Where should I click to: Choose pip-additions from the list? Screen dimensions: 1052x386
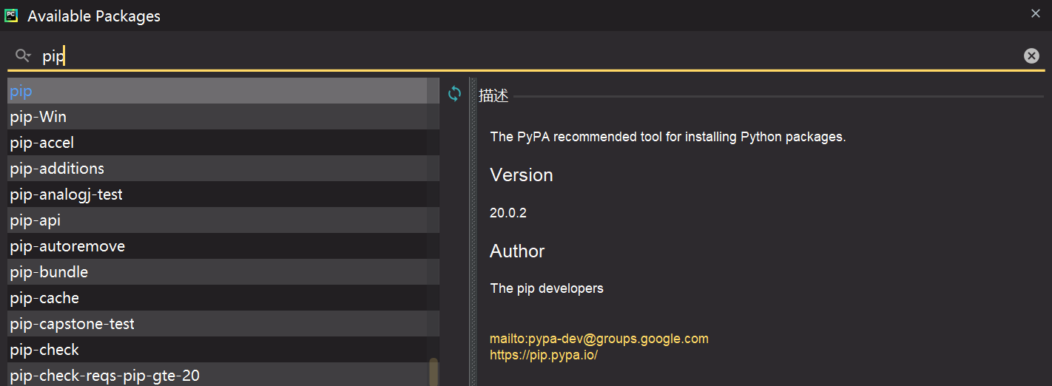pos(57,169)
